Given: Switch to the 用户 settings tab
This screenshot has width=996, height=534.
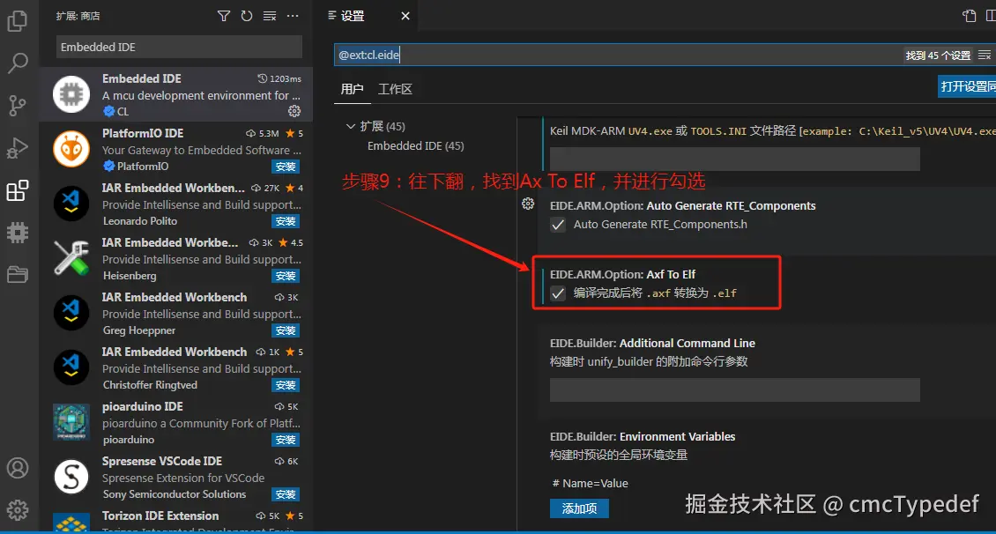Looking at the screenshot, I should tap(352, 89).
